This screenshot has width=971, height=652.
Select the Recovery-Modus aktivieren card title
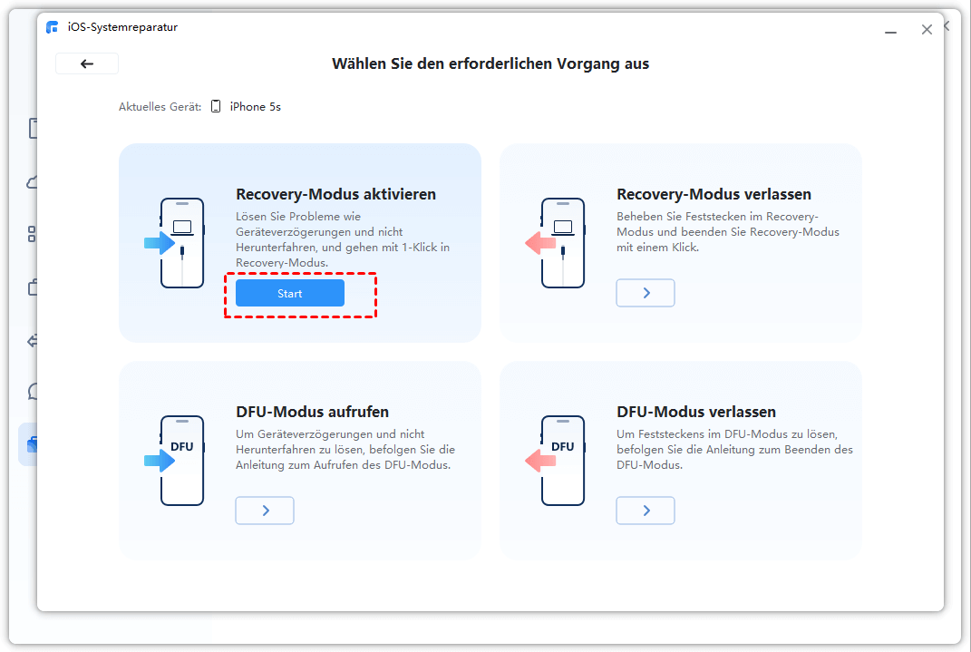[x=335, y=194]
